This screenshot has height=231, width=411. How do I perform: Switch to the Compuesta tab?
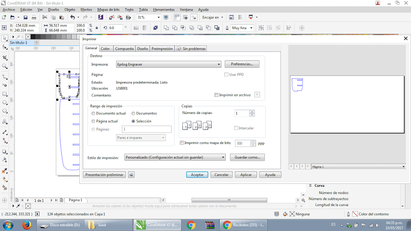click(124, 49)
